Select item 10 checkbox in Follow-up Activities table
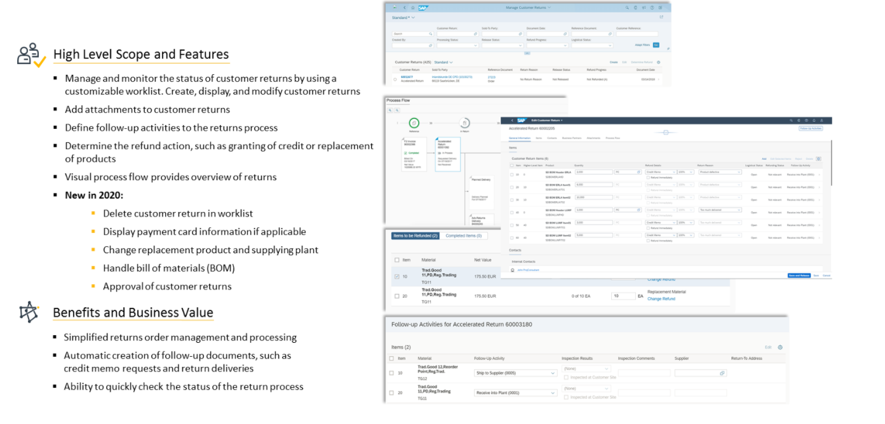The width and height of the screenshot is (885, 424). 391,373
